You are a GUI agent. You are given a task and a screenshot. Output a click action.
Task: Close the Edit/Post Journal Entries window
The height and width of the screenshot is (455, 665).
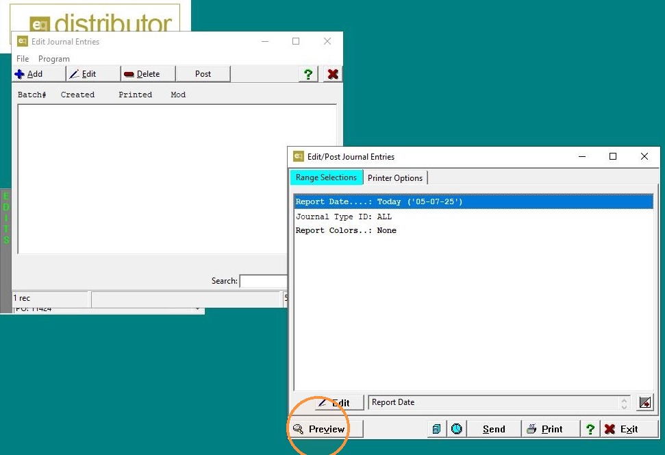[x=644, y=157]
